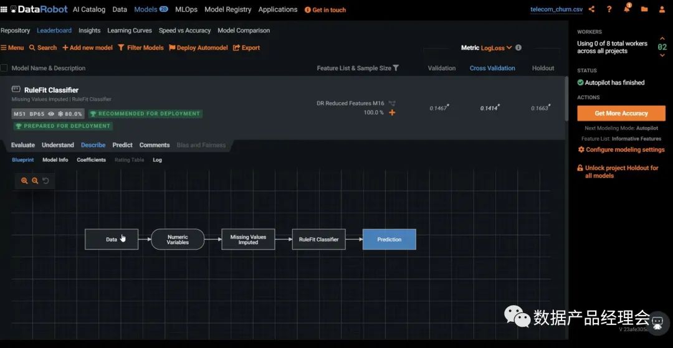Image resolution: width=673 pixels, height=348 pixels.
Task: Click Search in the leaderboard toolbar
Action: 43,47
